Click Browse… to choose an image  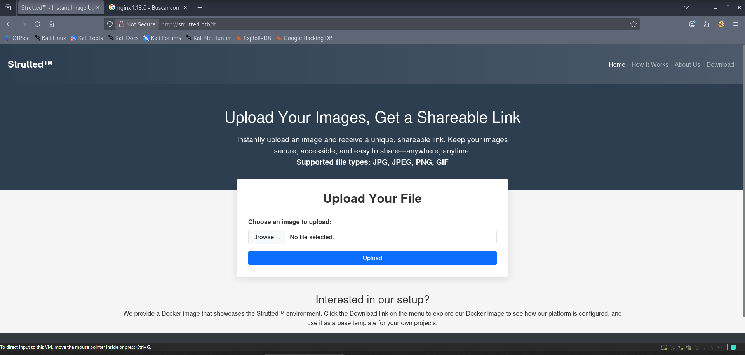(266, 237)
